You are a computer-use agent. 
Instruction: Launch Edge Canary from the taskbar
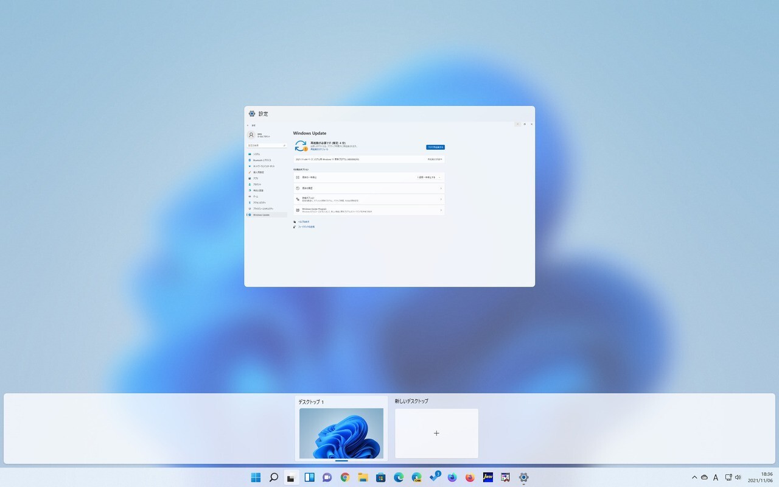416,477
